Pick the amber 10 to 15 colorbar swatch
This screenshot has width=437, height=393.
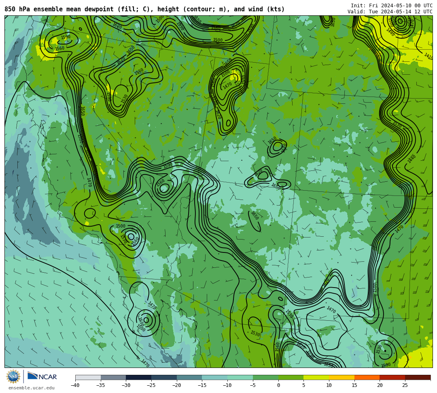click(342, 377)
